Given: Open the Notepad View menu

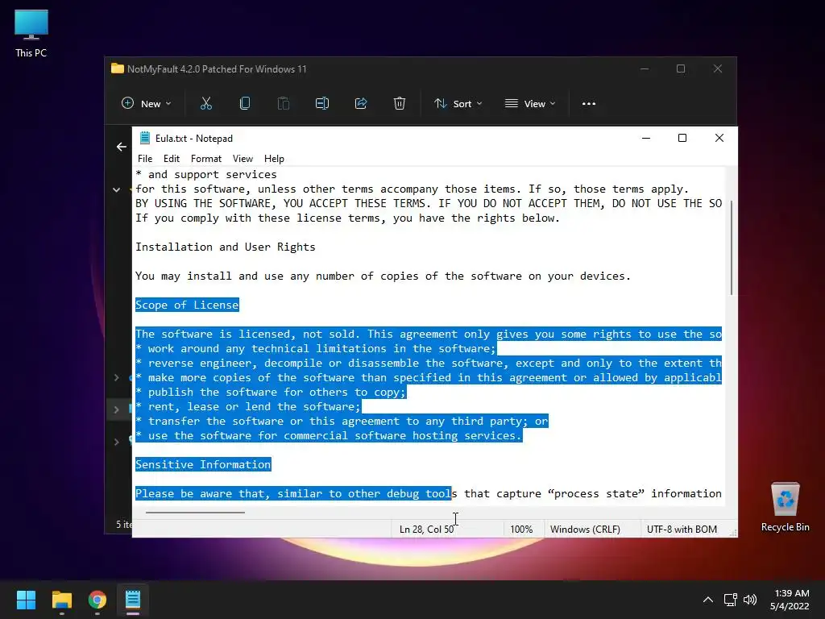Looking at the screenshot, I should [243, 159].
